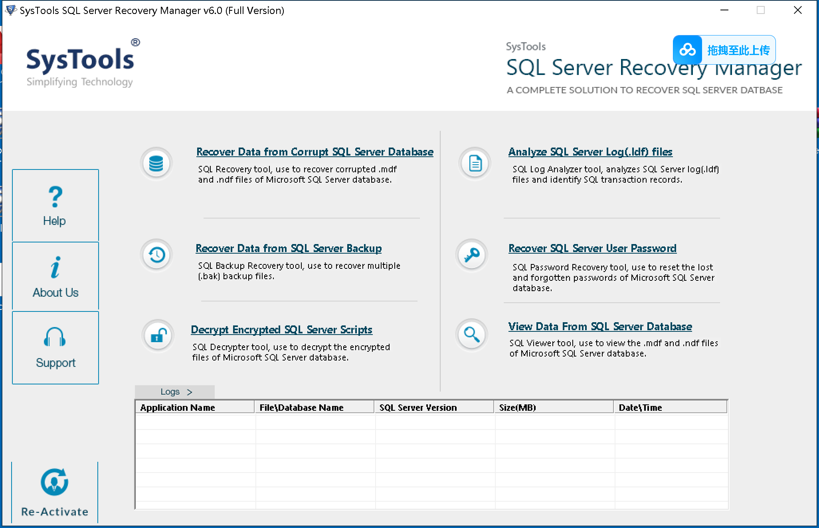Image resolution: width=819 pixels, height=528 pixels.
Task: Open Recover Data from SQL Server Backup link
Action: [289, 248]
